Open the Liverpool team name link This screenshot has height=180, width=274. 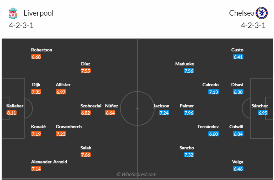(x=39, y=13)
